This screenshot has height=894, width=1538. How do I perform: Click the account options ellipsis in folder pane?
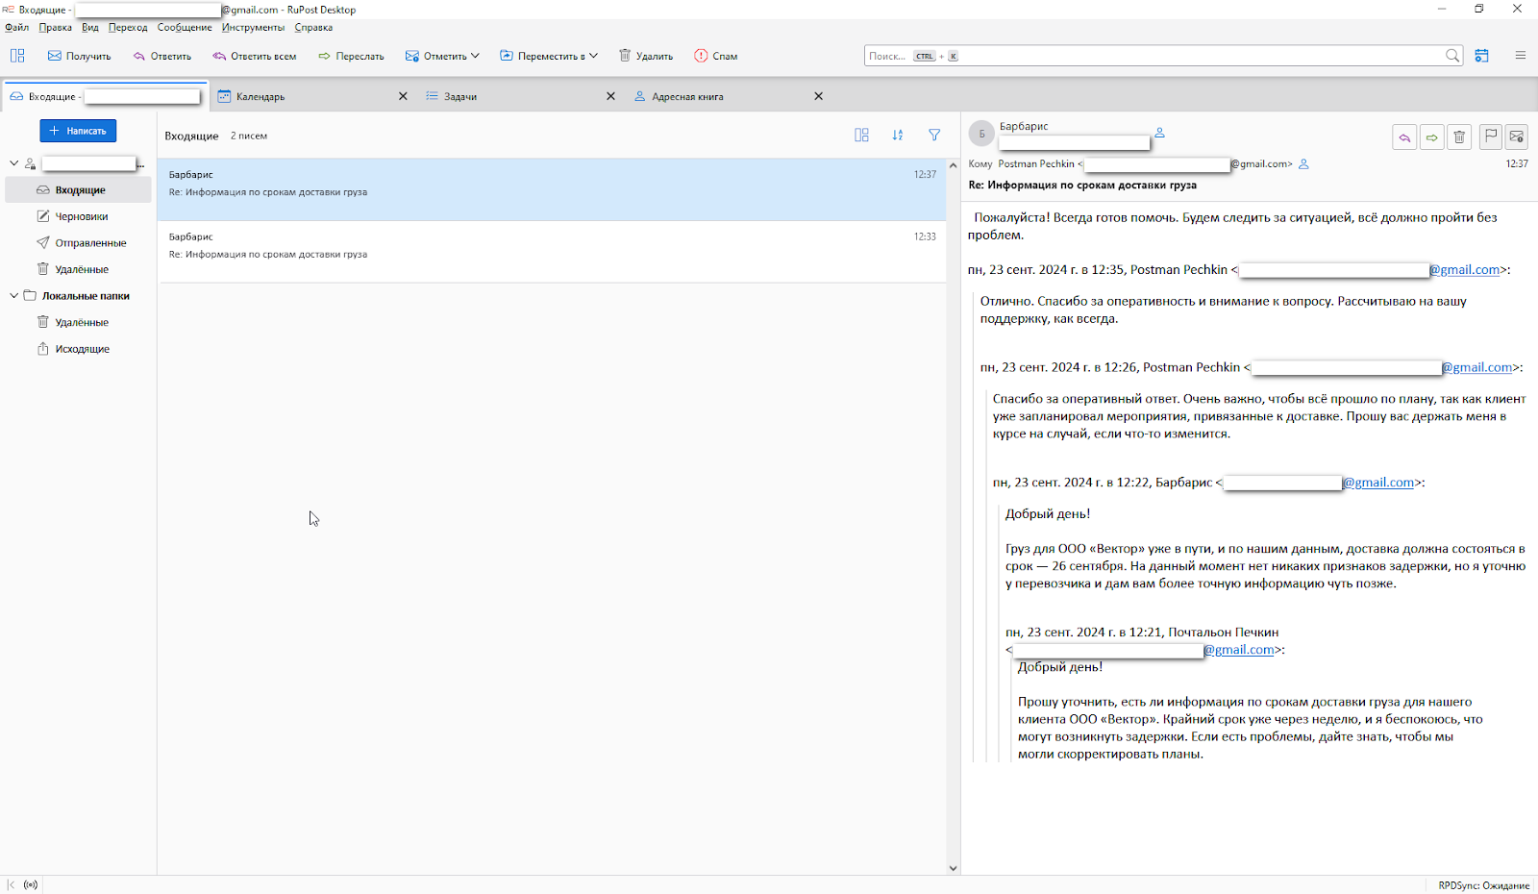coord(140,164)
